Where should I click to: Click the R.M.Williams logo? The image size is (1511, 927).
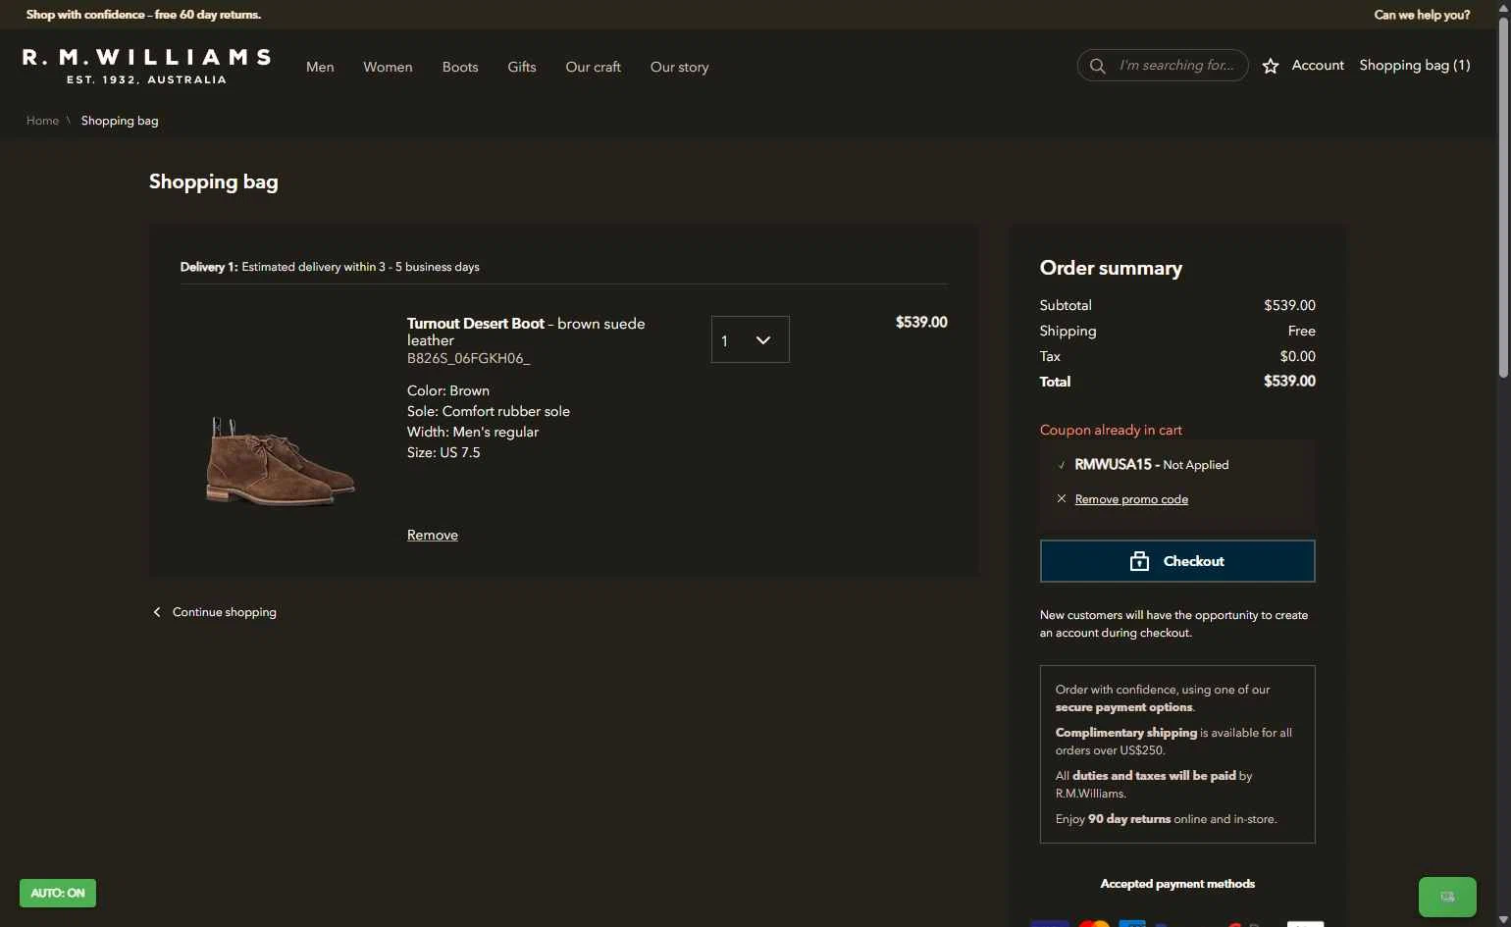click(146, 66)
